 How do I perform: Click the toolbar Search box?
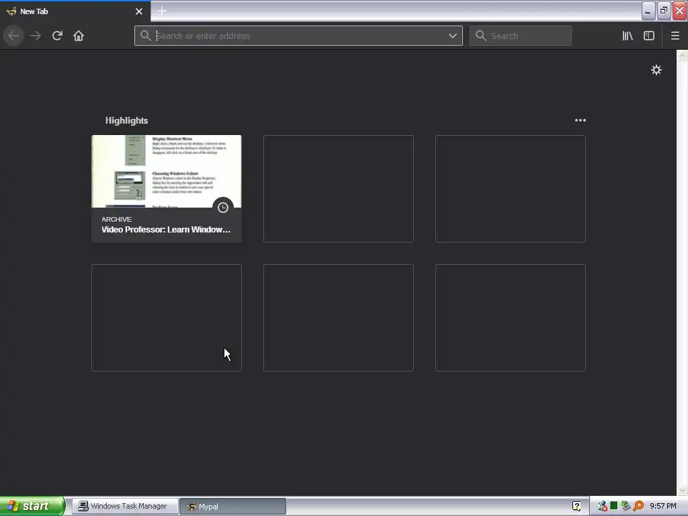pos(521,36)
